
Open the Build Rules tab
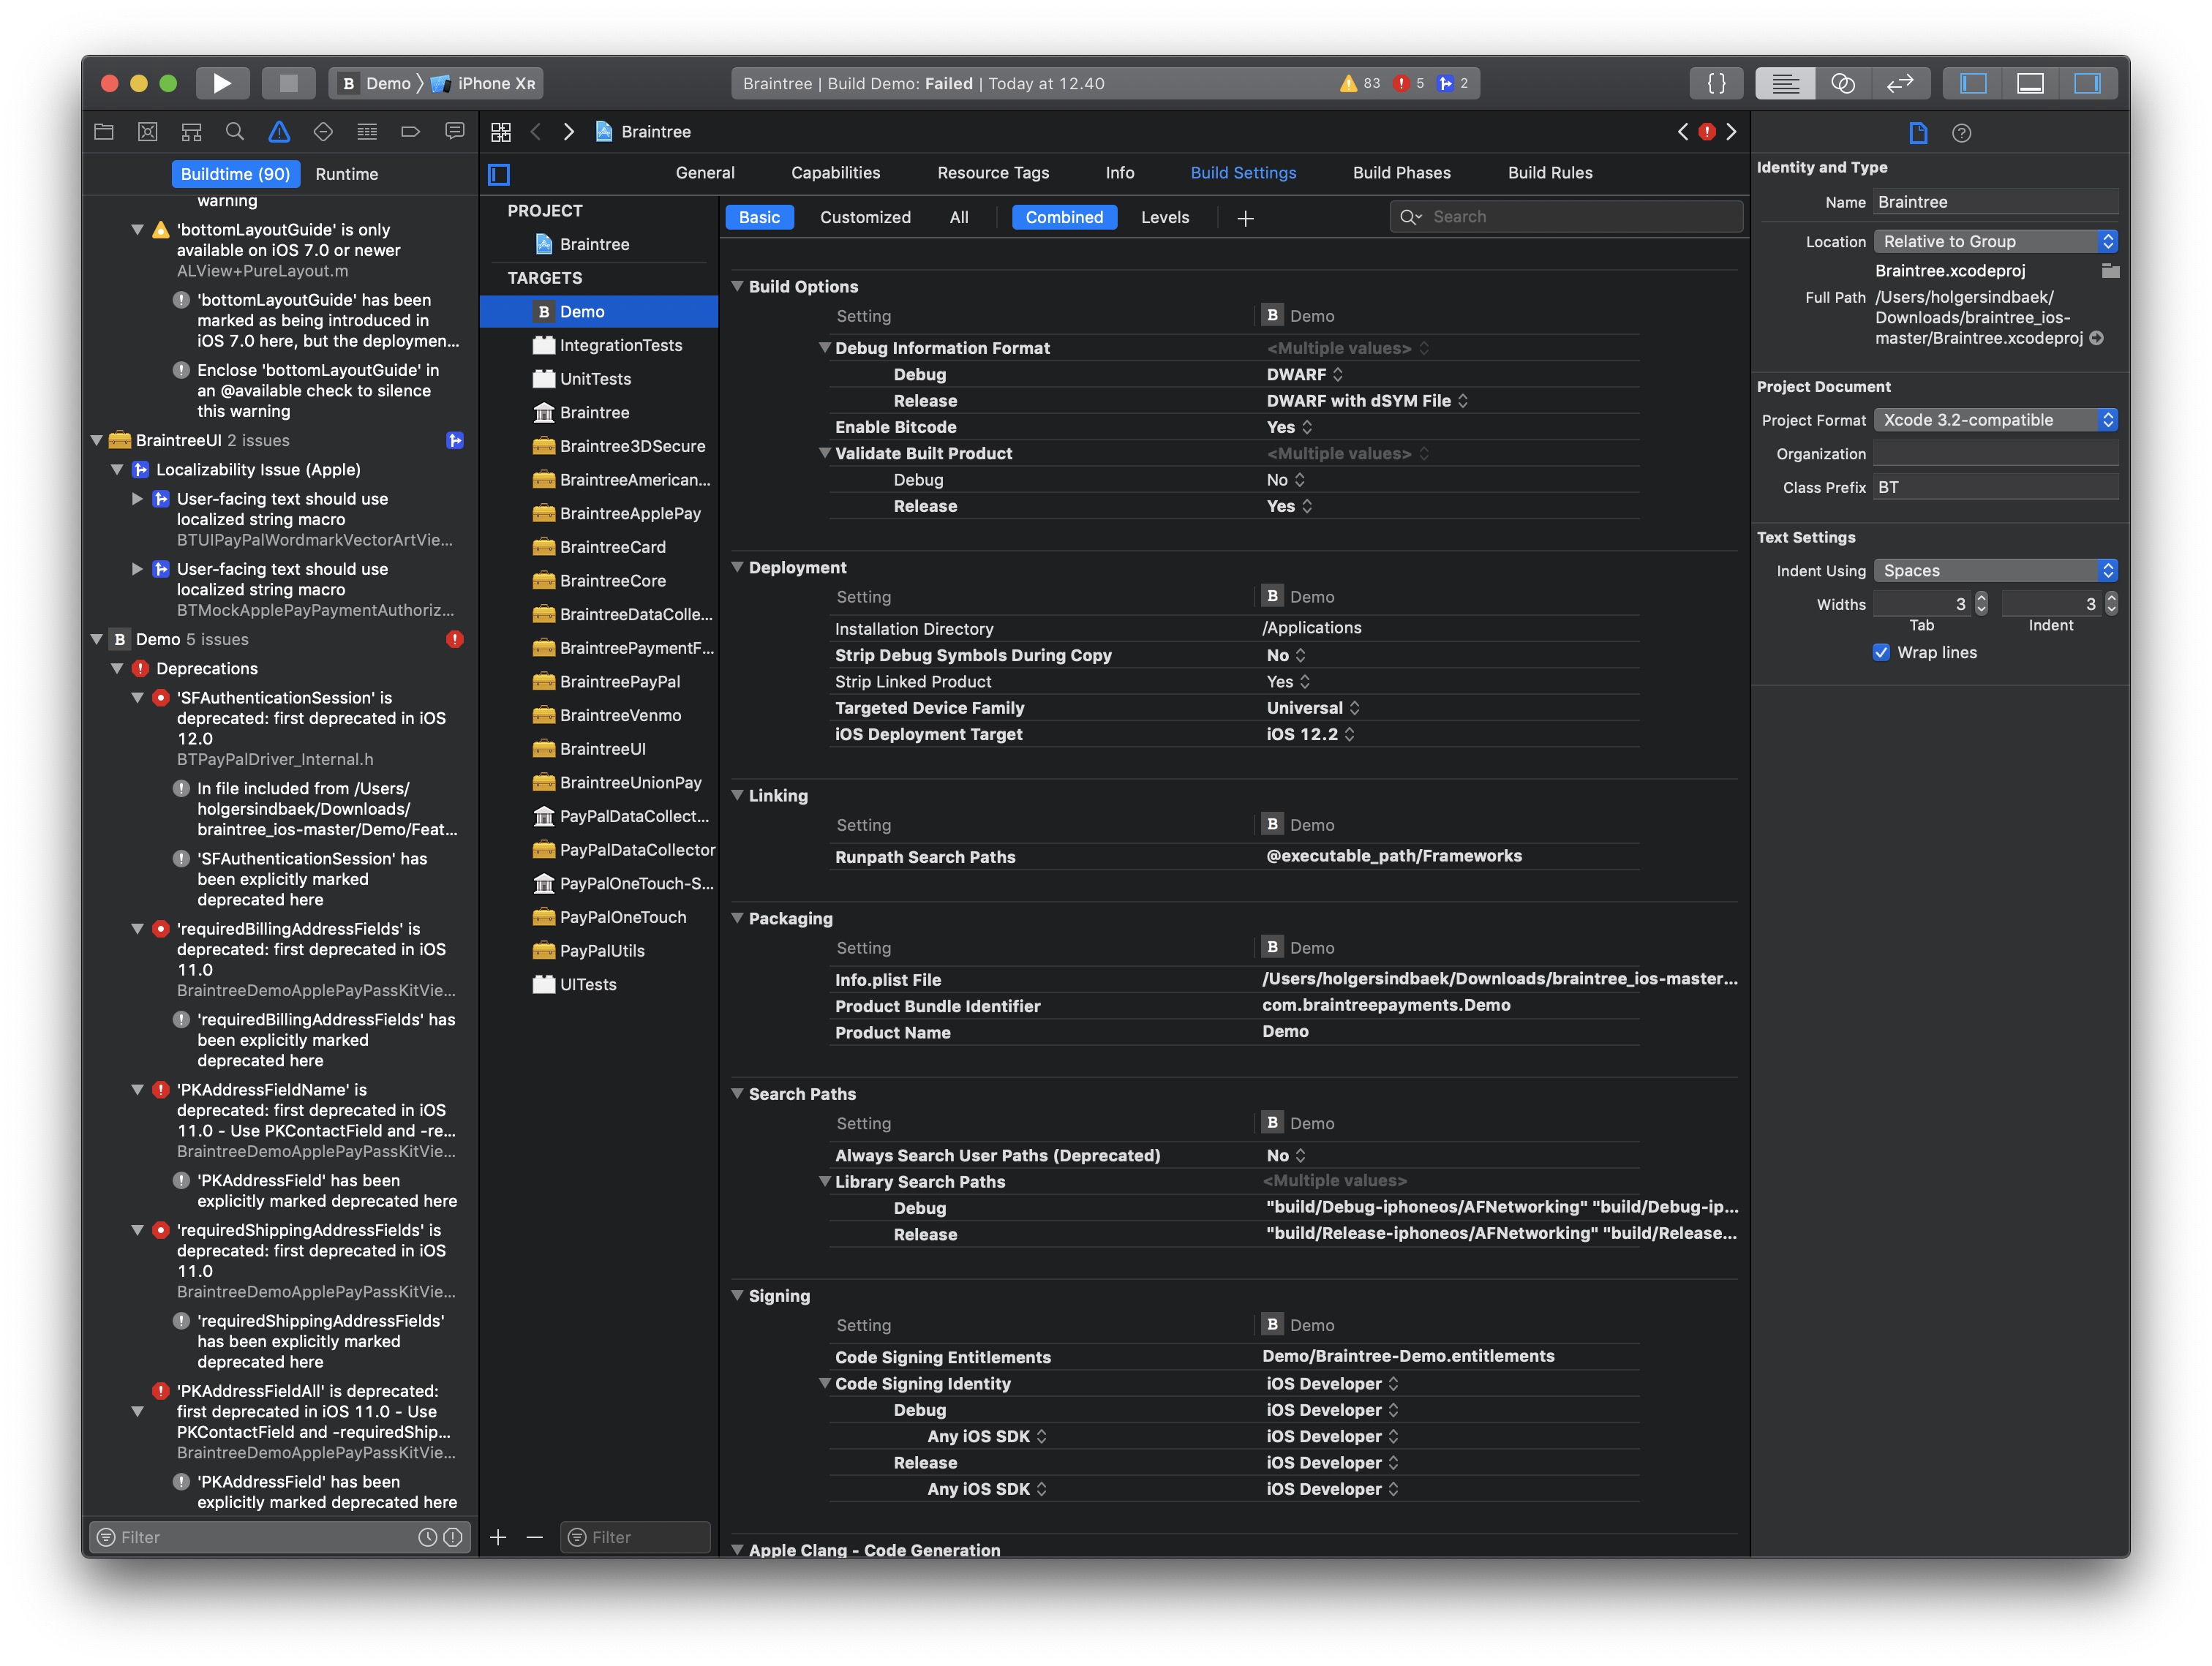(1550, 173)
